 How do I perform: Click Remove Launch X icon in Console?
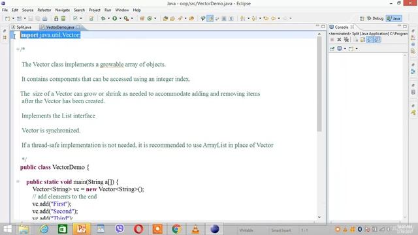[x=339, y=40]
